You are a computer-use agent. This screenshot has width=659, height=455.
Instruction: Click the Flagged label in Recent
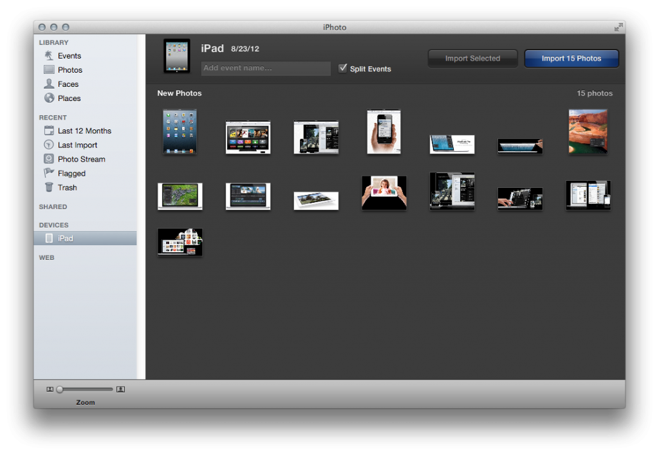pos(71,174)
